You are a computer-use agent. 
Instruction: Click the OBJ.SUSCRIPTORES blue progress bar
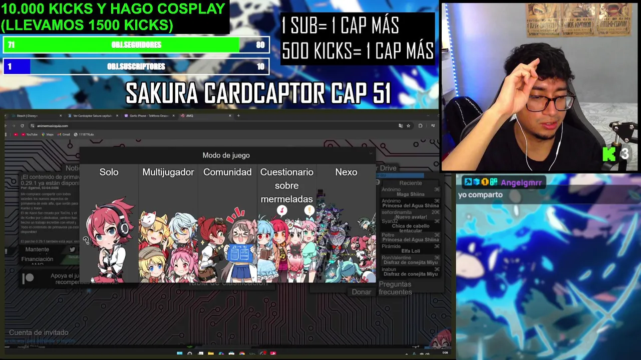click(x=136, y=66)
